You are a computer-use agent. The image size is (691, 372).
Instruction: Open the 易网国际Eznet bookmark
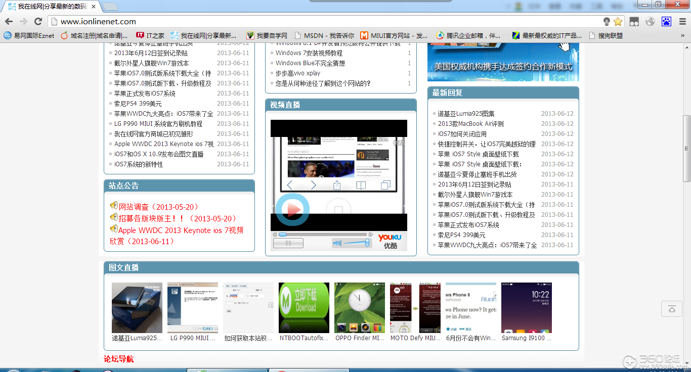point(29,35)
